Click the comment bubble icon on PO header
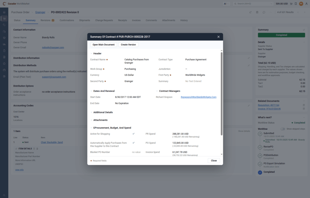Image resolution: width=310 pixels, height=198 pixels. tap(264, 12)
